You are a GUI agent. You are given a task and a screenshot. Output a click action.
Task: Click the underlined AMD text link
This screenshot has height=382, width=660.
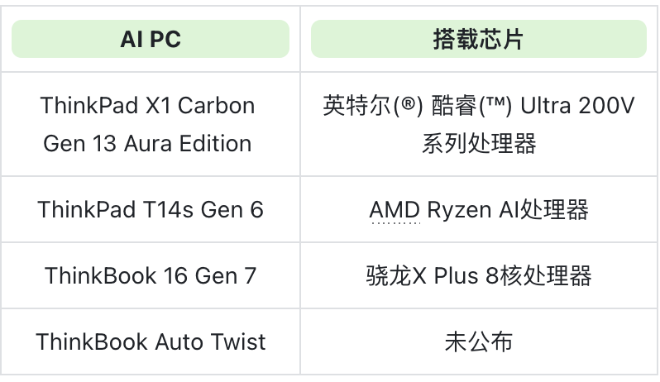click(x=395, y=210)
